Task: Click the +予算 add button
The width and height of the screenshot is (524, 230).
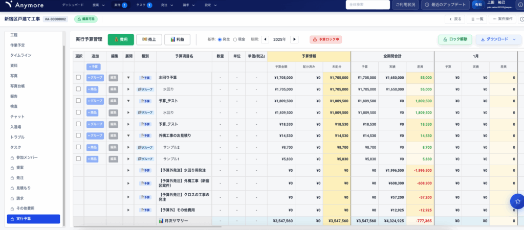Action: [93, 67]
